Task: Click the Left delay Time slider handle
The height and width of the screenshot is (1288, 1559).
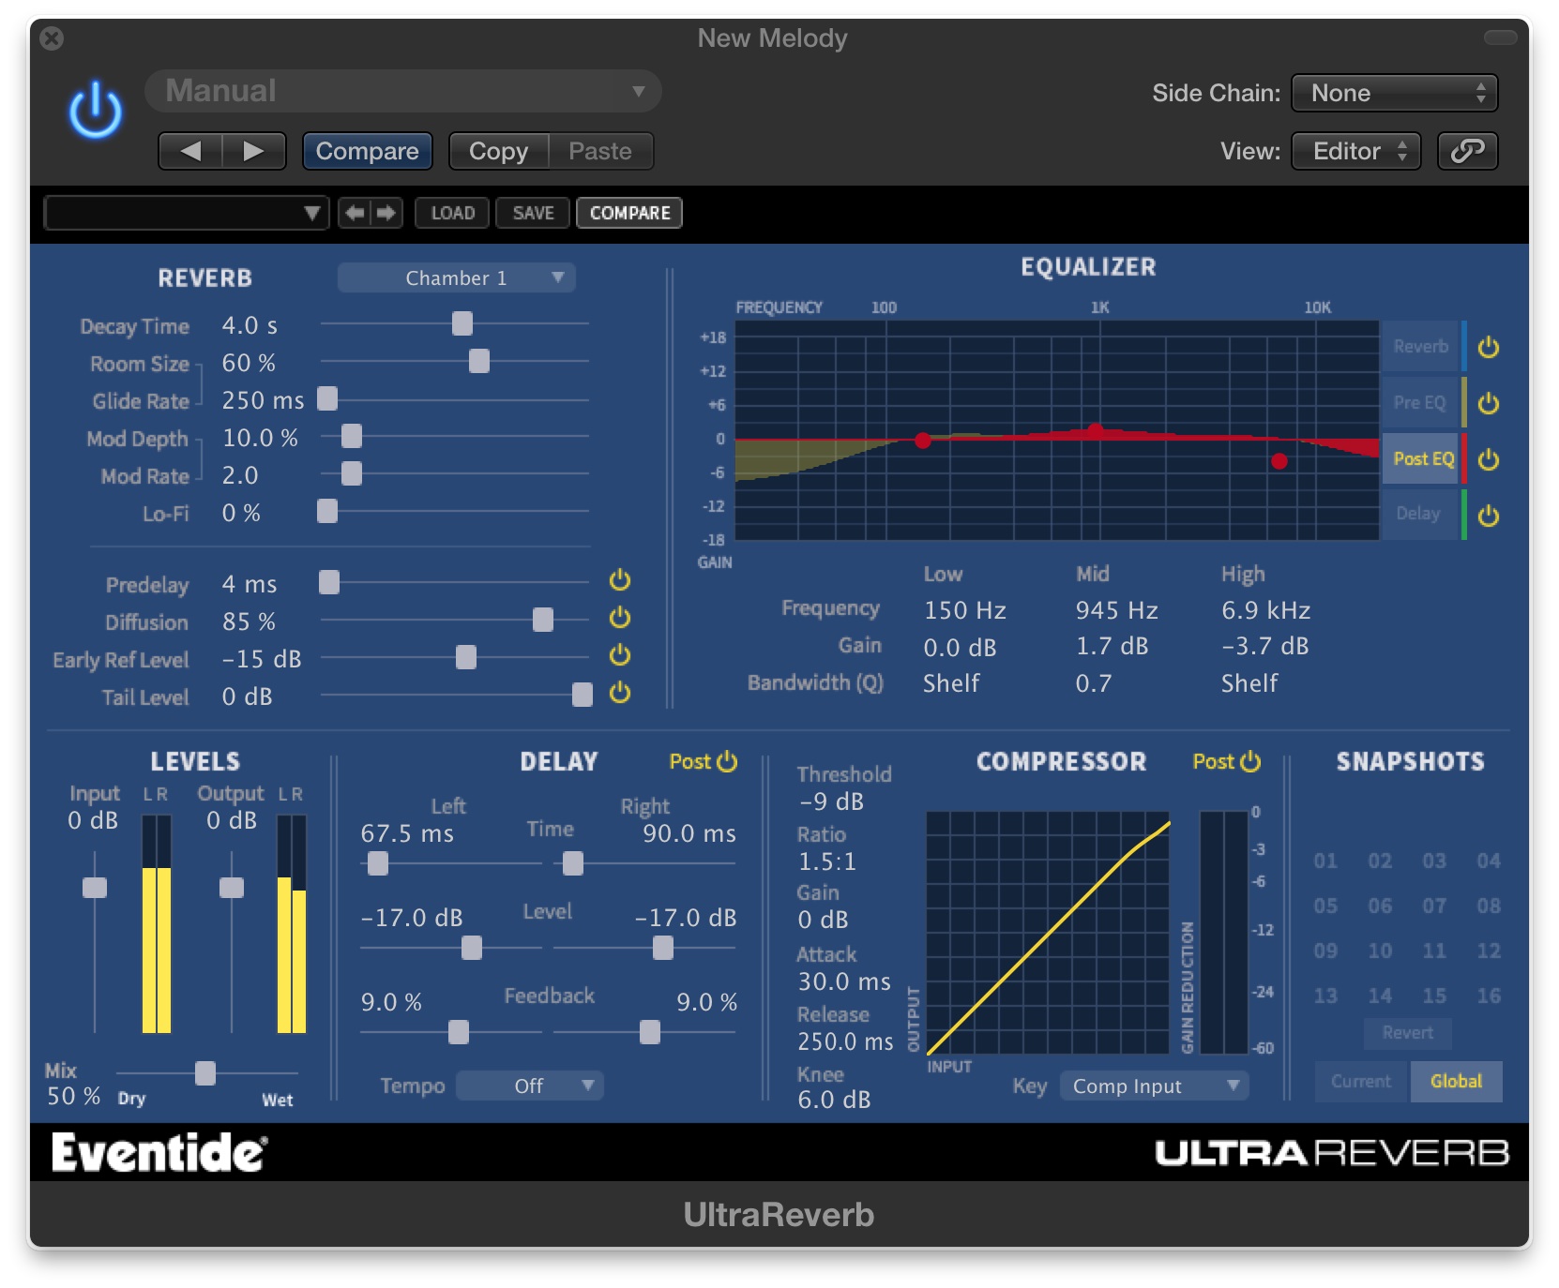Action: 378,863
